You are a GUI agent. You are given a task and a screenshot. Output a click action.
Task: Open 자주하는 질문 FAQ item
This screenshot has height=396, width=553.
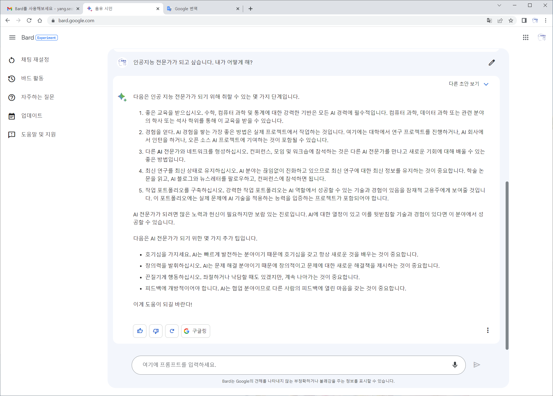(38, 97)
